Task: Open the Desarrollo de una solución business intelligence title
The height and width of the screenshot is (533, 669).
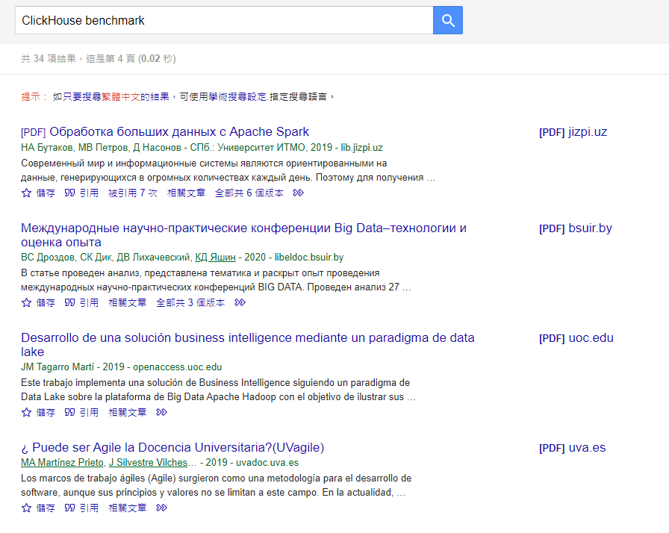Action: [x=247, y=345]
